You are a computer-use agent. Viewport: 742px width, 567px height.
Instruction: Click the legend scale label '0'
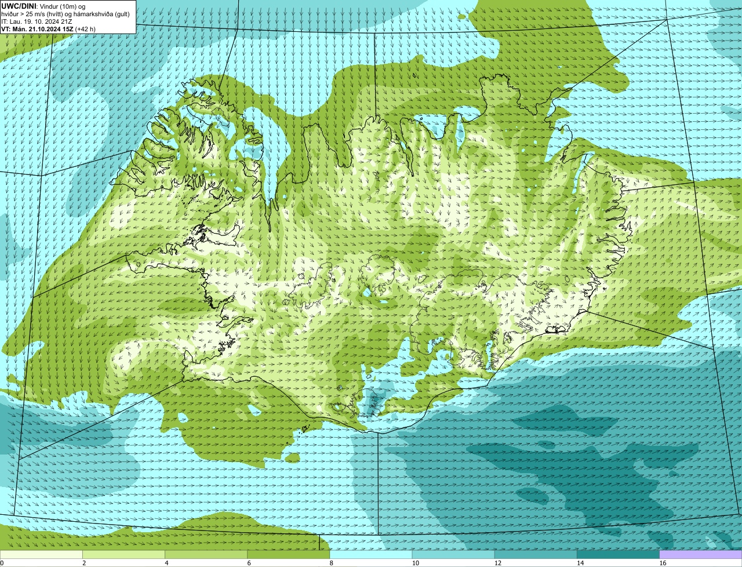[x=2, y=563]
